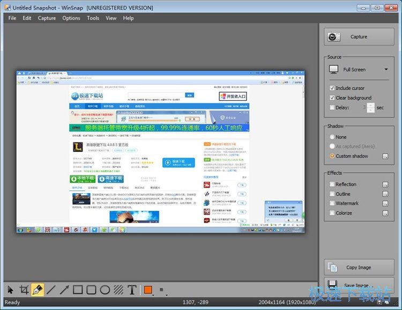402x310 pixels.
Task: Minimize the WinSnap window
Action: tap(363, 8)
